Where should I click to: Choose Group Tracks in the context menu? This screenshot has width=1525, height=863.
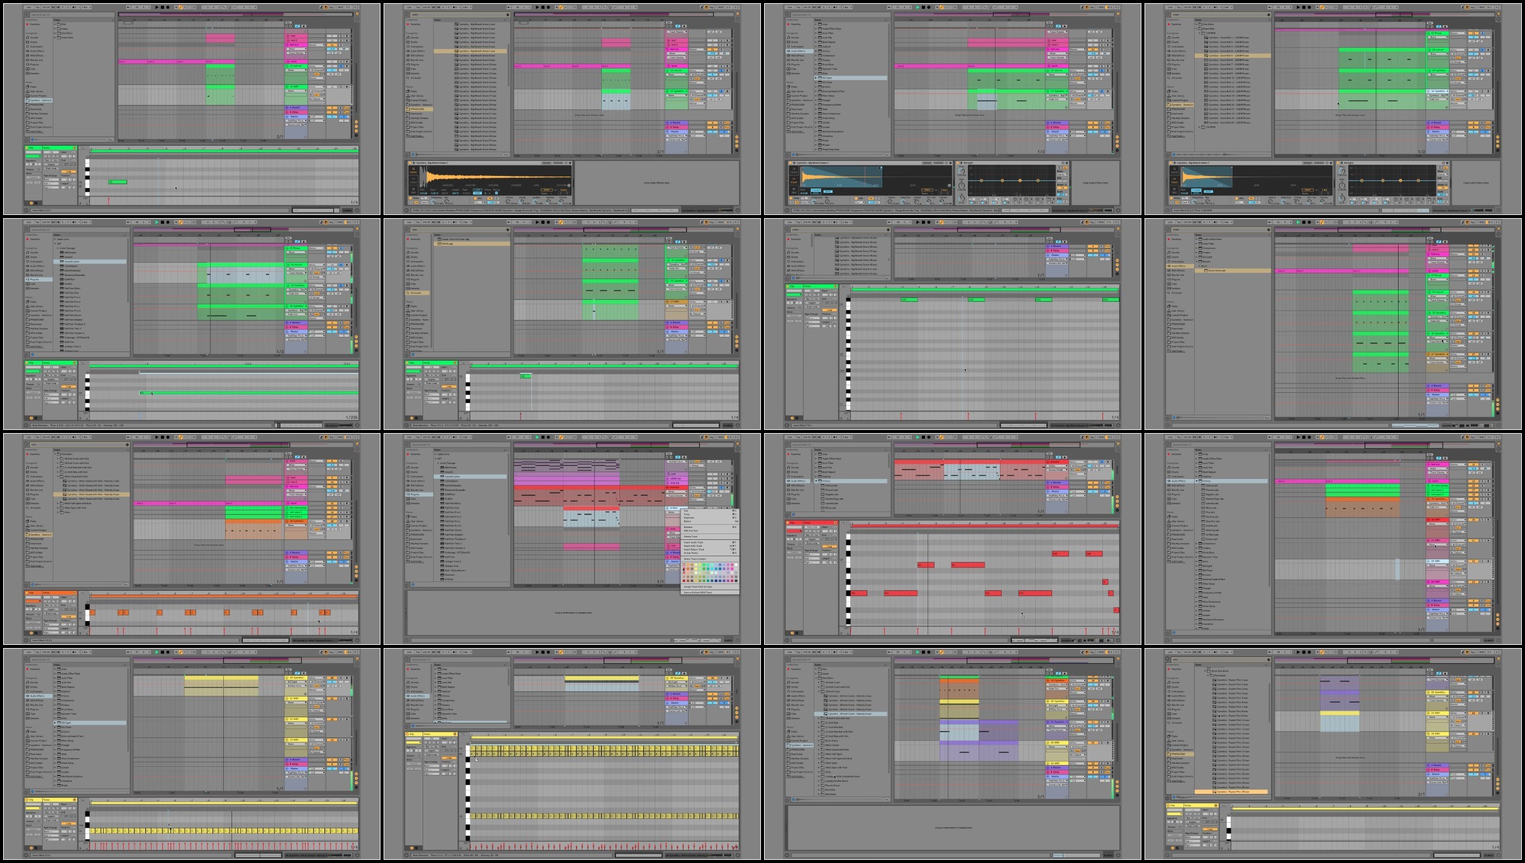(x=710, y=553)
